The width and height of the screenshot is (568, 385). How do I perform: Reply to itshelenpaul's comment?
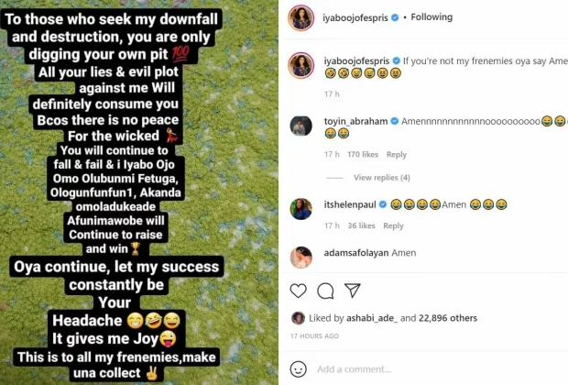tap(393, 226)
